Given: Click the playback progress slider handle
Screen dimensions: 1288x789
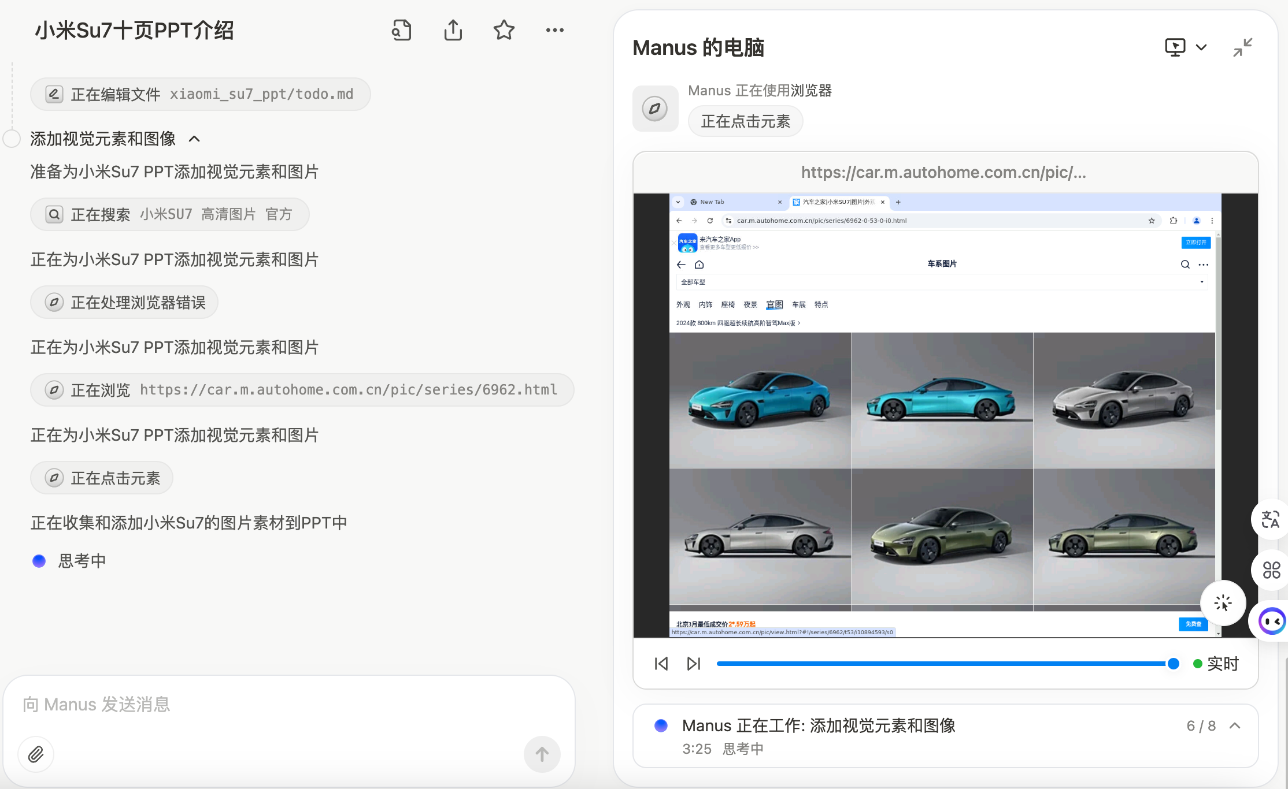Looking at the screenshot, I should (1173, 664).
